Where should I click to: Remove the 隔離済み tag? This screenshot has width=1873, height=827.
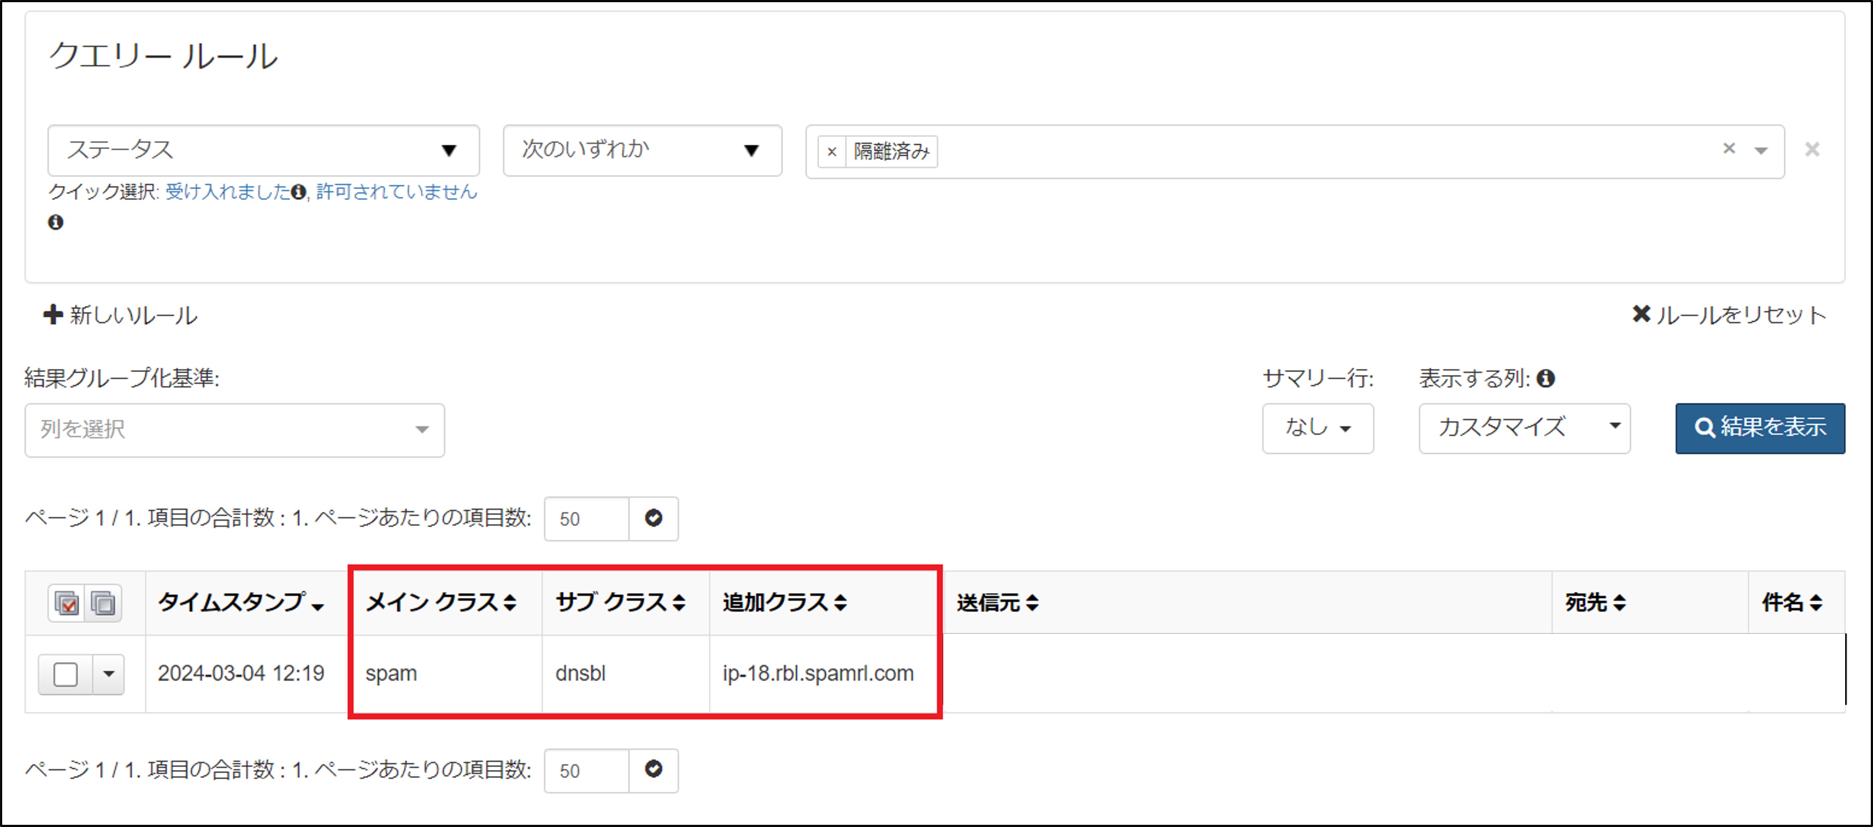832,152
